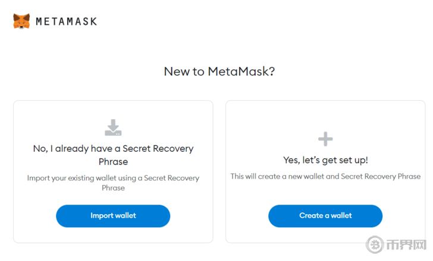Click the MetaMask fox logo

click(21, 21)
